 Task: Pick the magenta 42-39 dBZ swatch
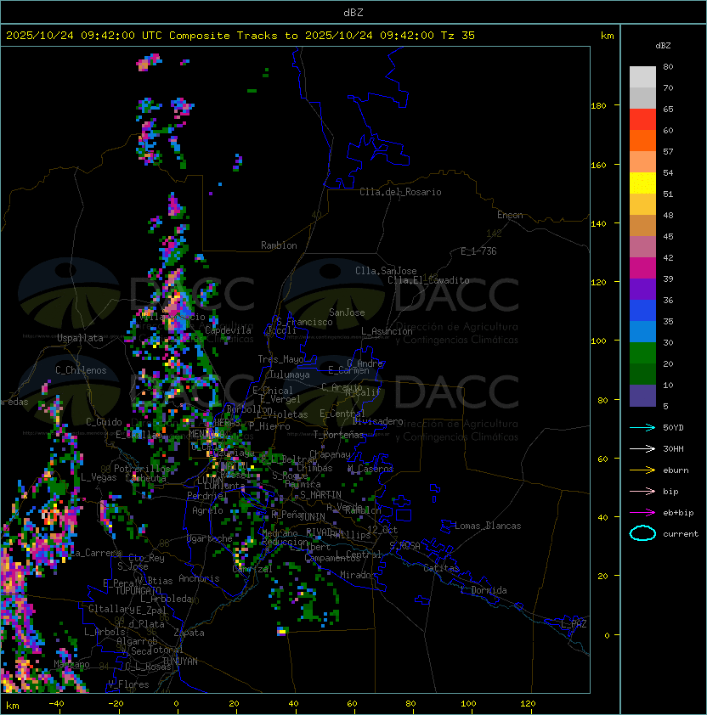642,268
